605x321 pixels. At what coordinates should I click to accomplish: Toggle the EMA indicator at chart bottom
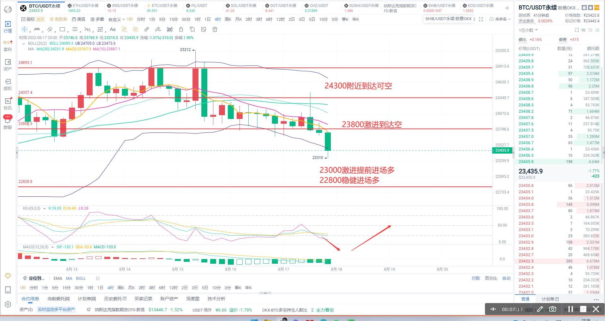tap(58, 279)
